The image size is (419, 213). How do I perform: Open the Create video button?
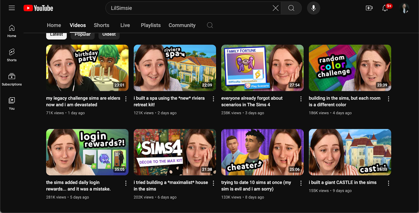369,8
